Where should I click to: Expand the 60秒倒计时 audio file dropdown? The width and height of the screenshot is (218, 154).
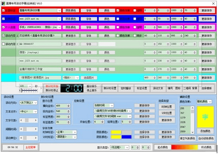130,111
